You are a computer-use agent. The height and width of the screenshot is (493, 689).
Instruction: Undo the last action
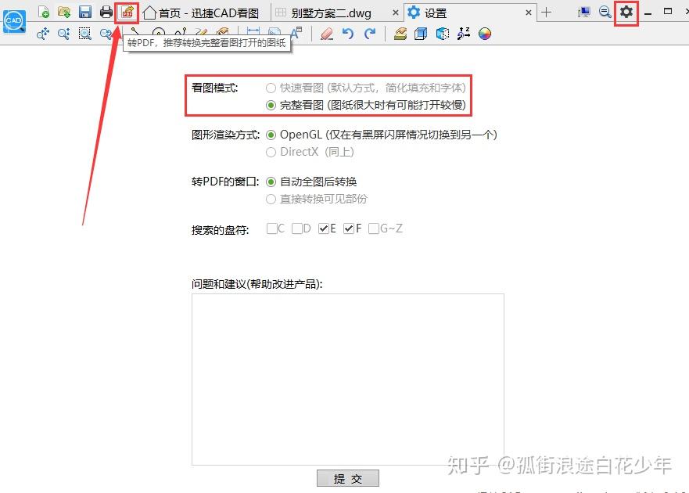coord(347,34)
